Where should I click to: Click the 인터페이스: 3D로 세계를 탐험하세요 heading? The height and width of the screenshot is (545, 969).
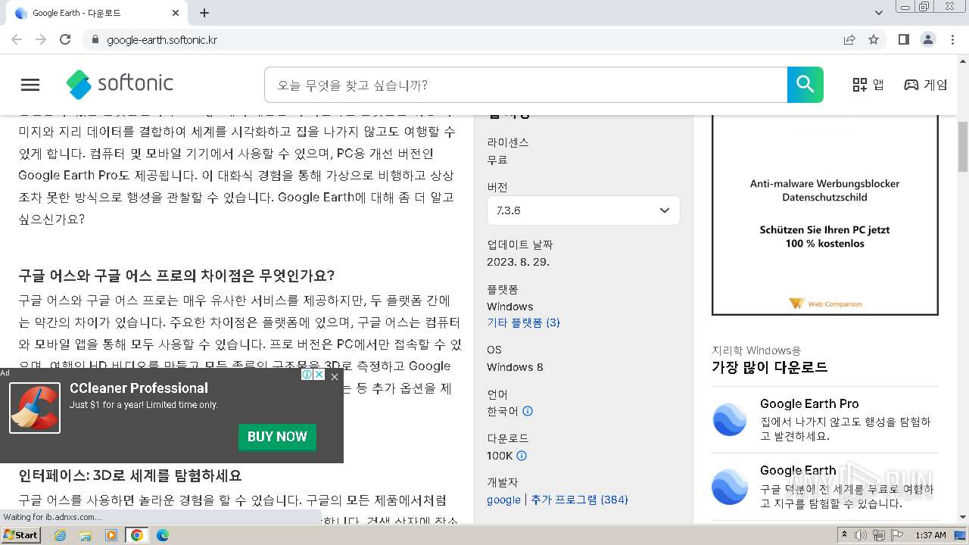point(130,475)
